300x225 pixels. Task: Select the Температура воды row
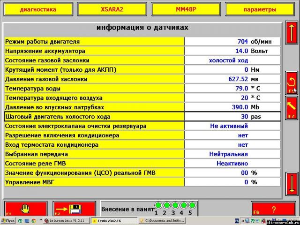tap(142, 89)
